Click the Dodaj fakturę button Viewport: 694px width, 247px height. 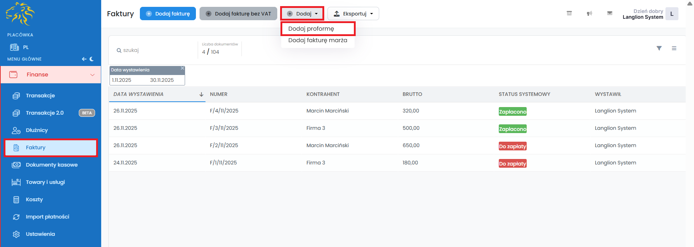click(x=168, y=14)
